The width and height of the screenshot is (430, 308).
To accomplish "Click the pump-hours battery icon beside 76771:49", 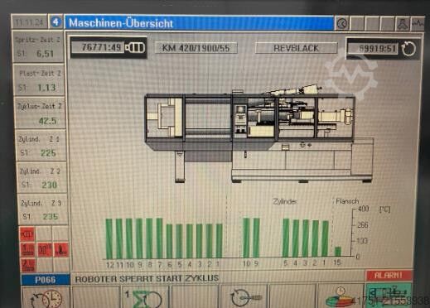I will point(135,48).
